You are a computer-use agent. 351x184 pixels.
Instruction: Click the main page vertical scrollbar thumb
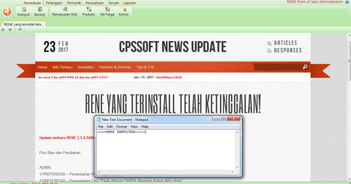pyautogui.click(x=349, y=61)
